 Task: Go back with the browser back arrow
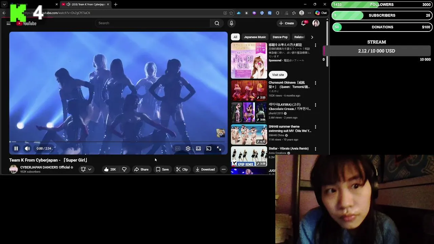click(4, 13)
